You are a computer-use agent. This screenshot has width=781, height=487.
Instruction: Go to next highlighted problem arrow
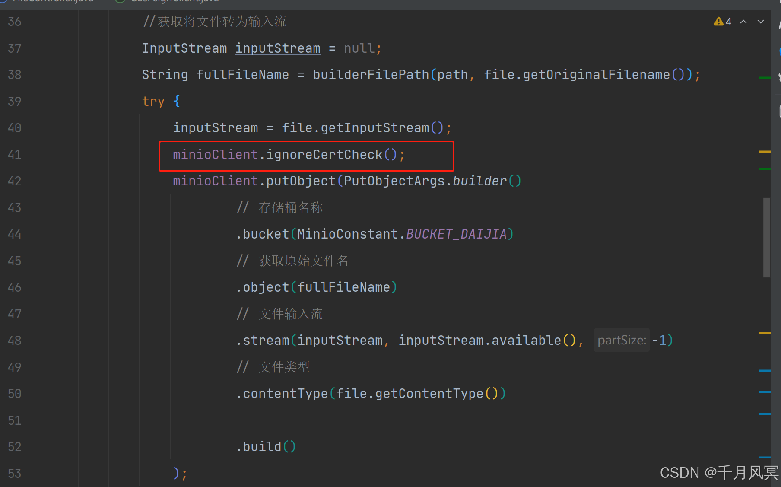pos(761,22)
